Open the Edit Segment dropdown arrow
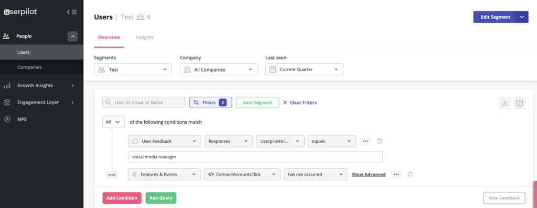 pos(522,17)
